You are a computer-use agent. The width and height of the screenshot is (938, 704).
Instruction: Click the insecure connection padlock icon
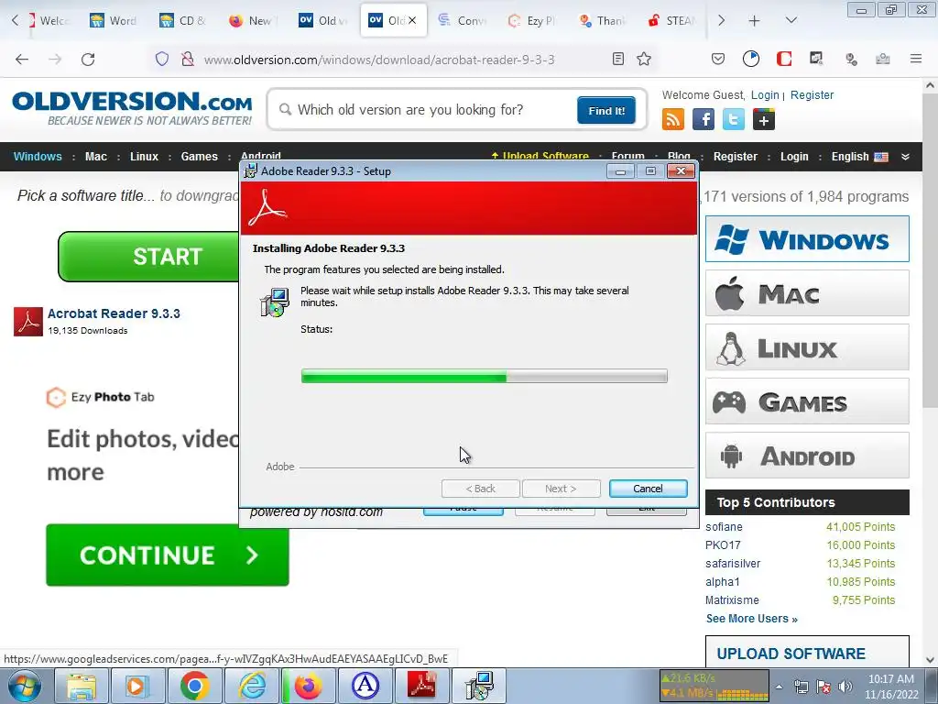[187, 60]
